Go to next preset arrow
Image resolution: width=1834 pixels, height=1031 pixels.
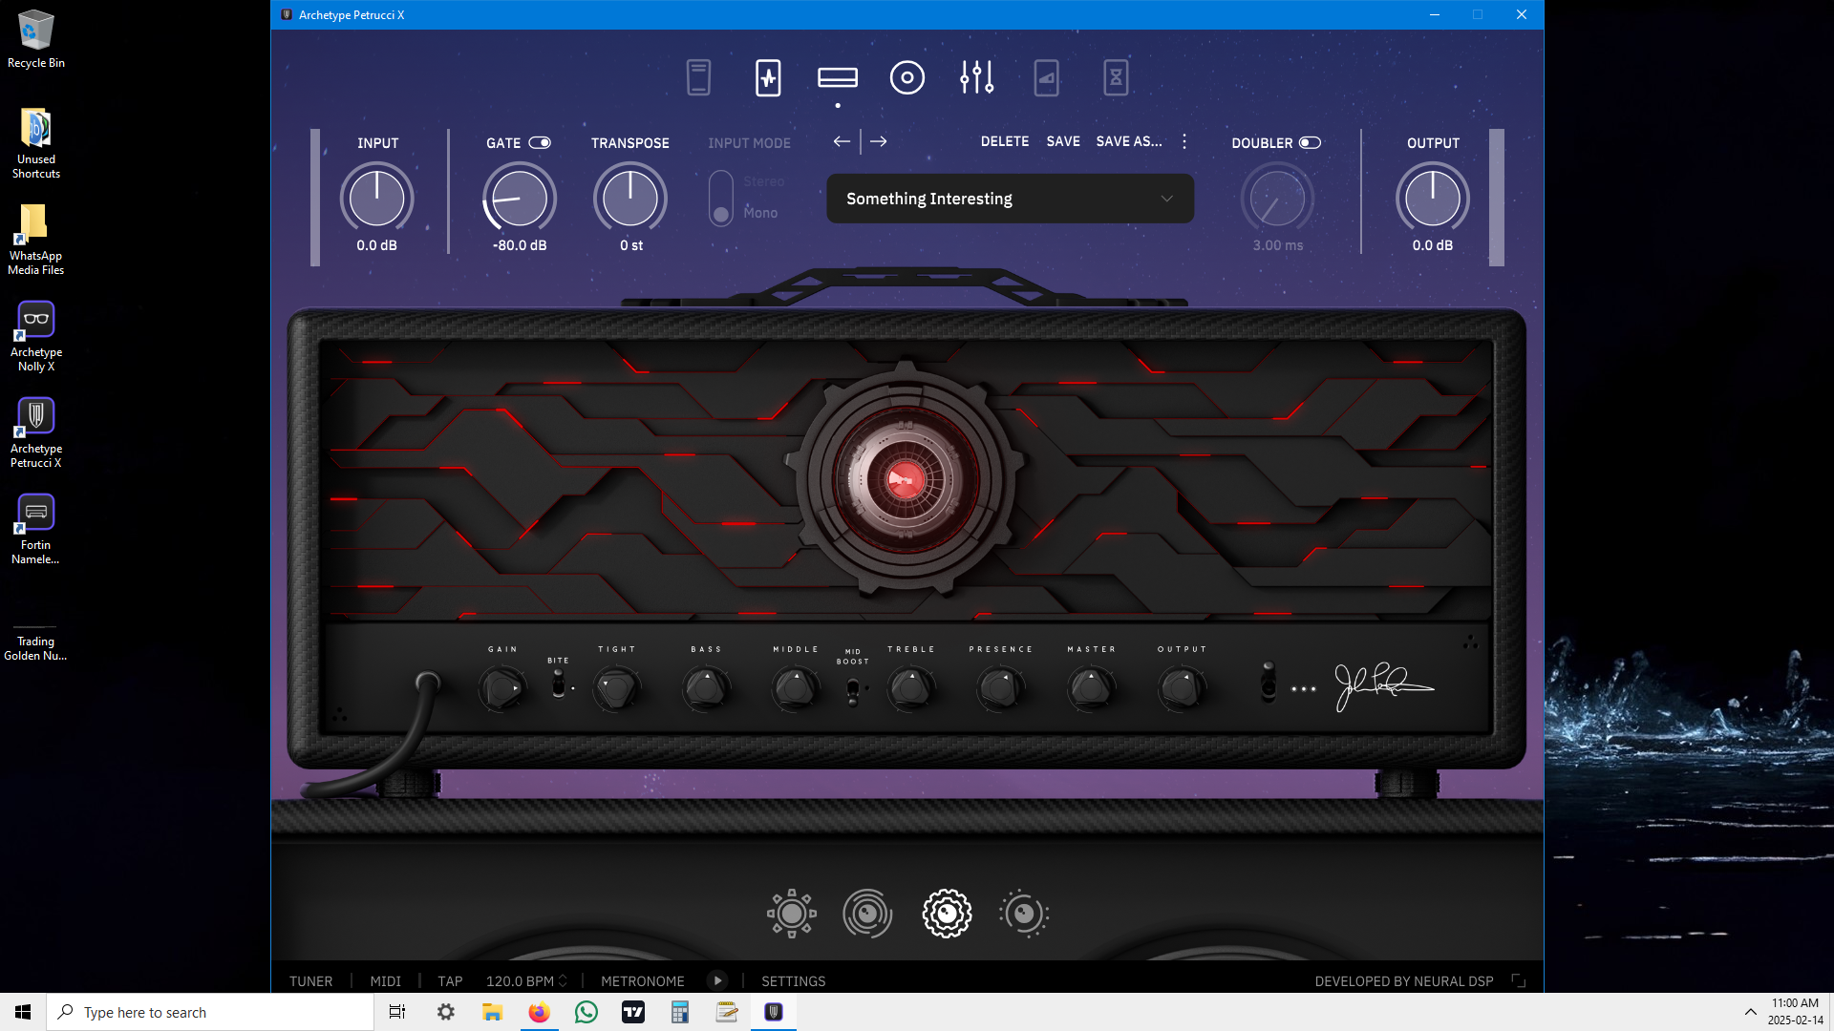[x=879, y=141]
